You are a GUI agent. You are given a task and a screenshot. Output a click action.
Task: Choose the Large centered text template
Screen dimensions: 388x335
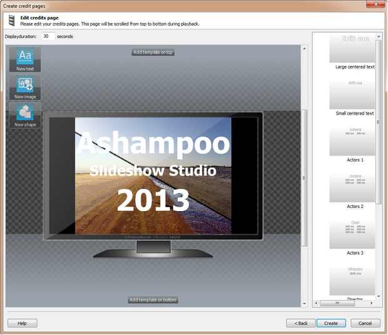352,48
